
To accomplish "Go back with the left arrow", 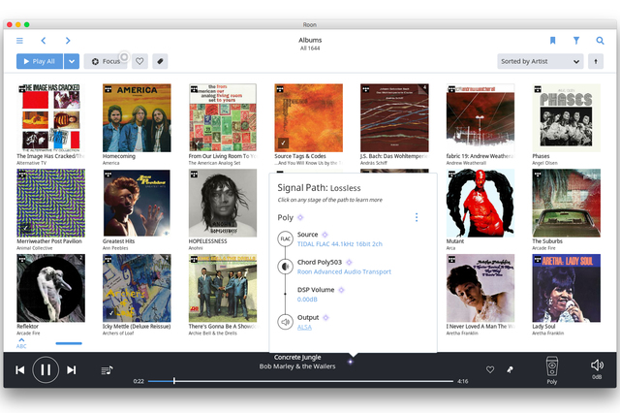I will click(x=44, y=41).
